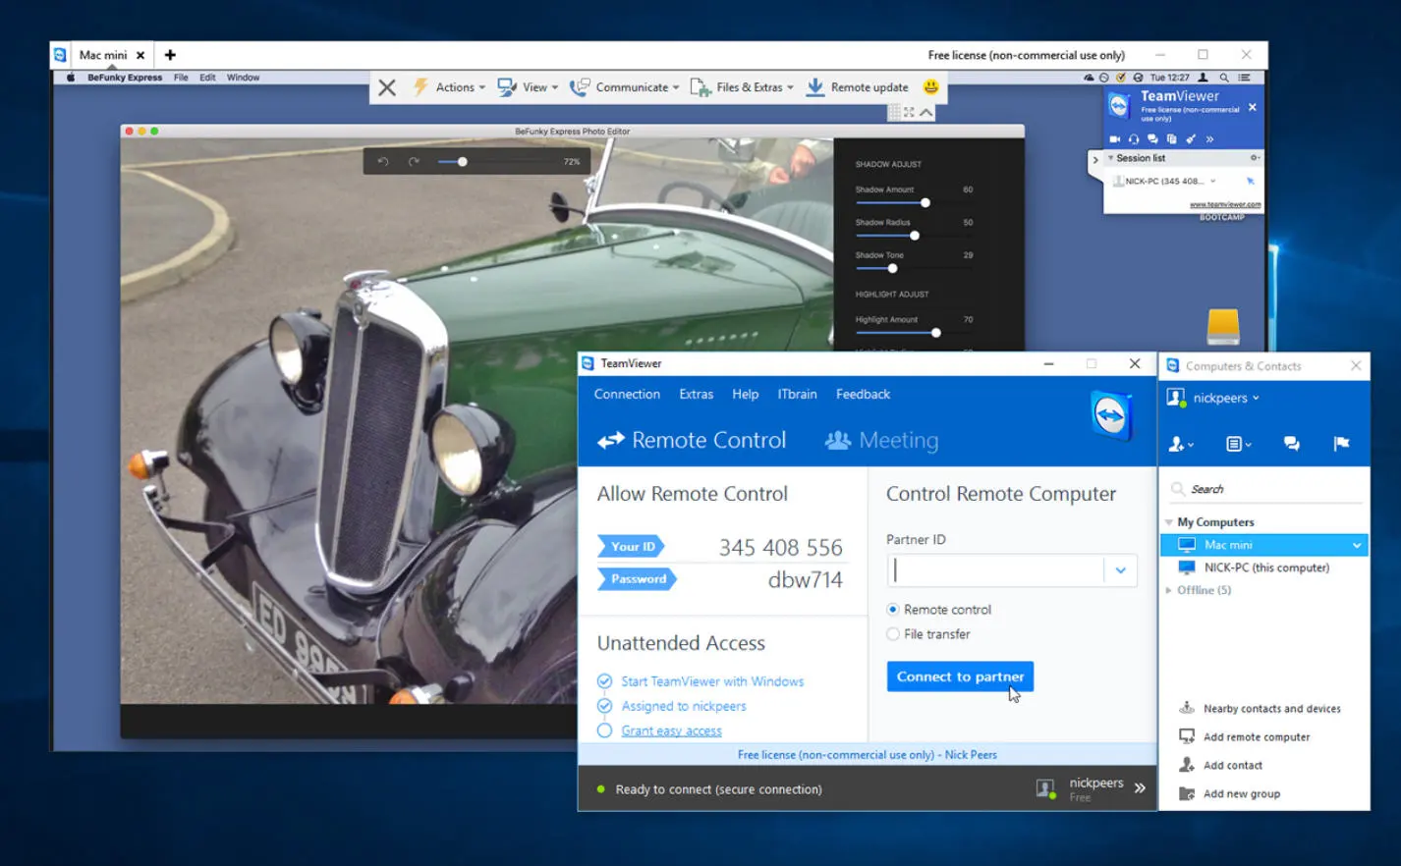The image size is (1401, 866).
Task: Switch to the Meeting tab
Action: point(880,440)
